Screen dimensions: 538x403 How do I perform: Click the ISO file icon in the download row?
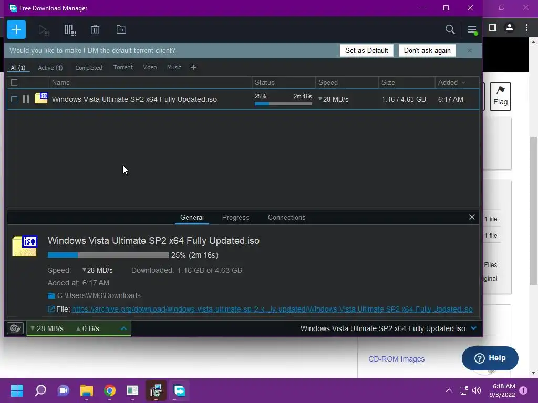pos(41,98)
